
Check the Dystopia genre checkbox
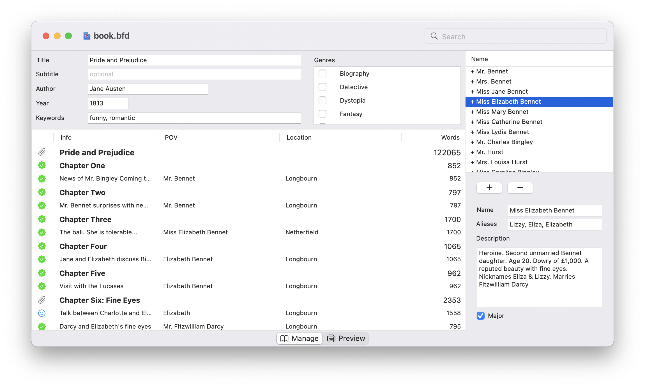322,100
